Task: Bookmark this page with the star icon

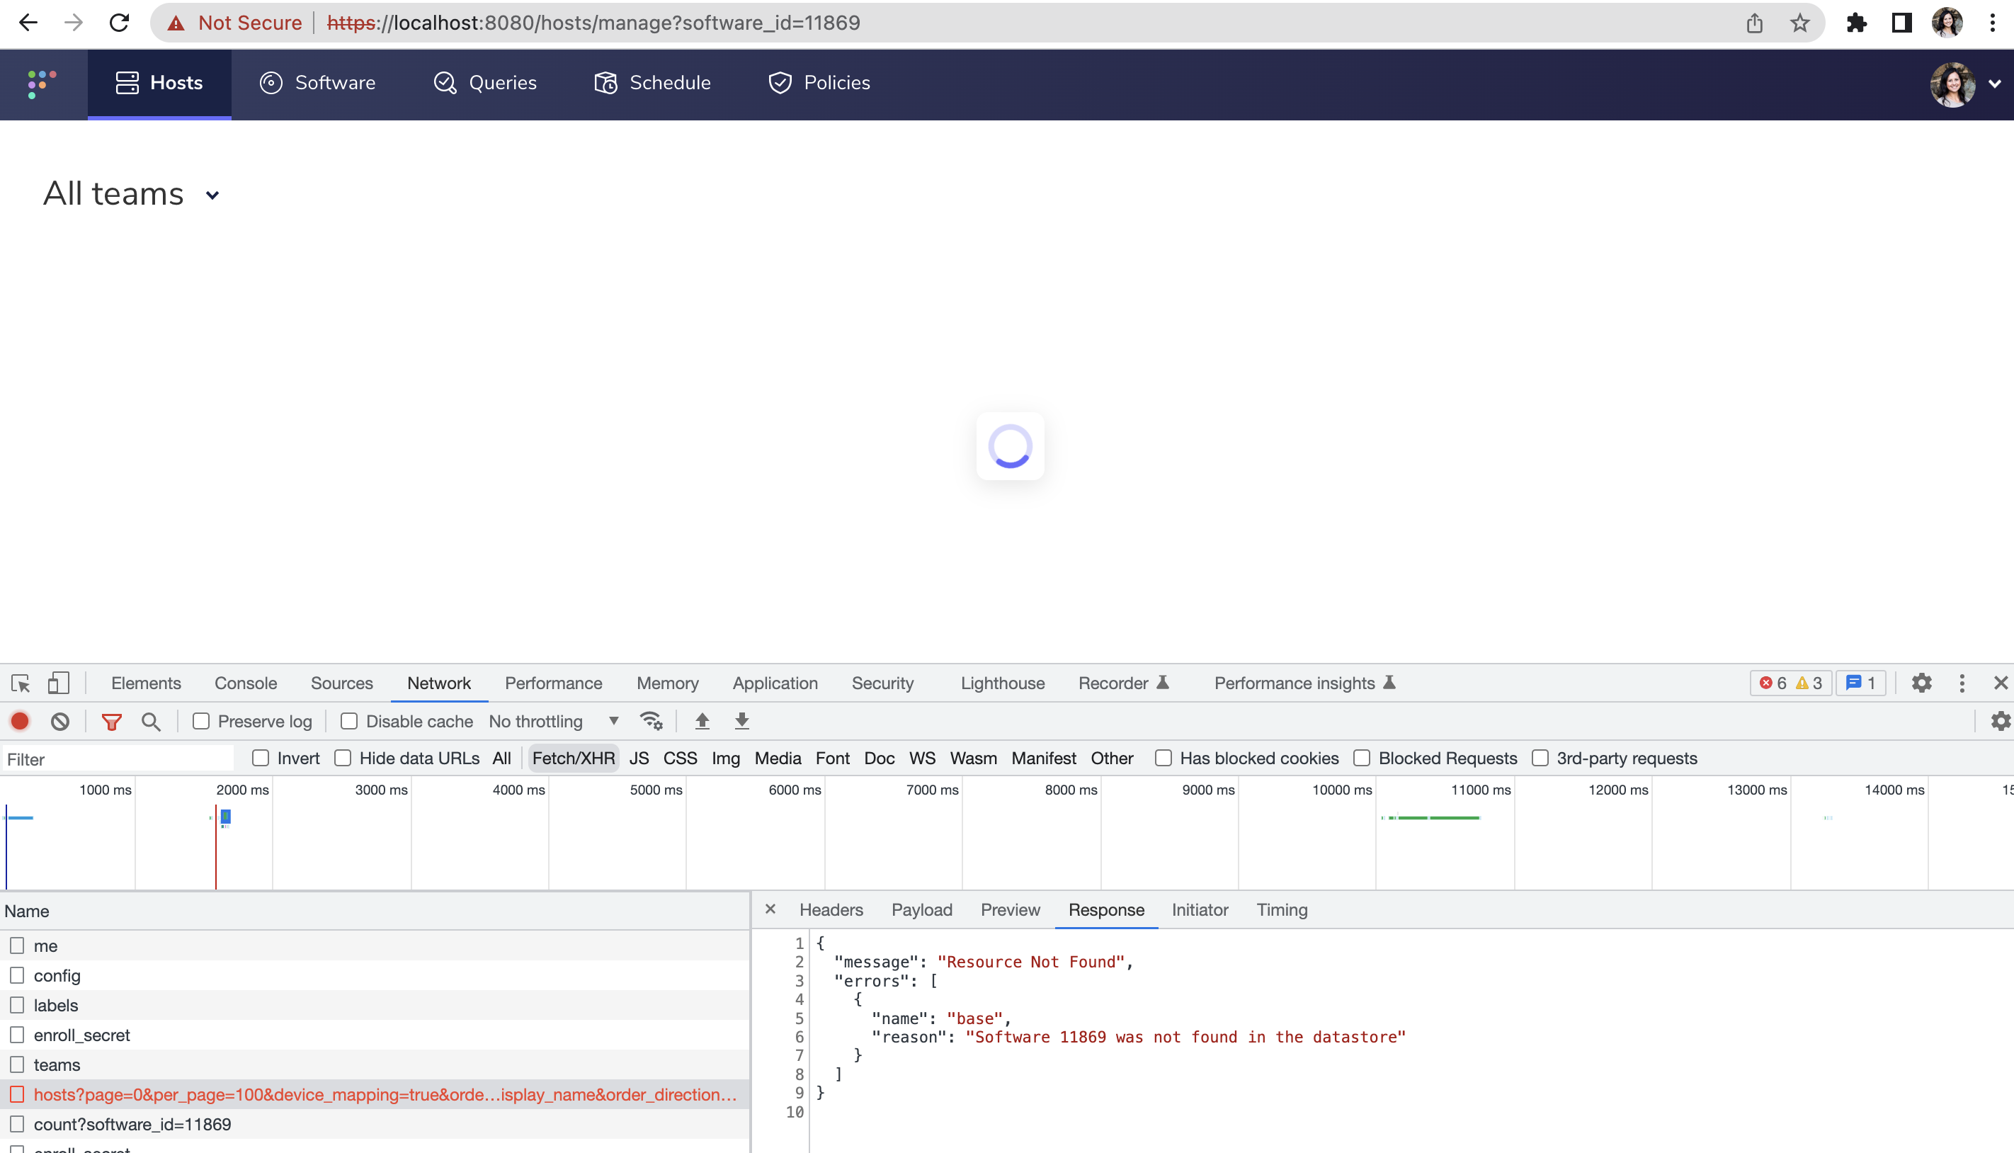Action: point(1799,23)
